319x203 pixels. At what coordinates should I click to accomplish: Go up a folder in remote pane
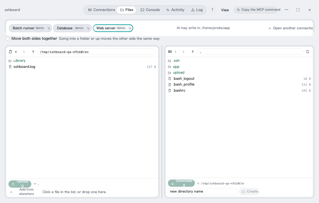pyautogui.click(x=193, y=52)
